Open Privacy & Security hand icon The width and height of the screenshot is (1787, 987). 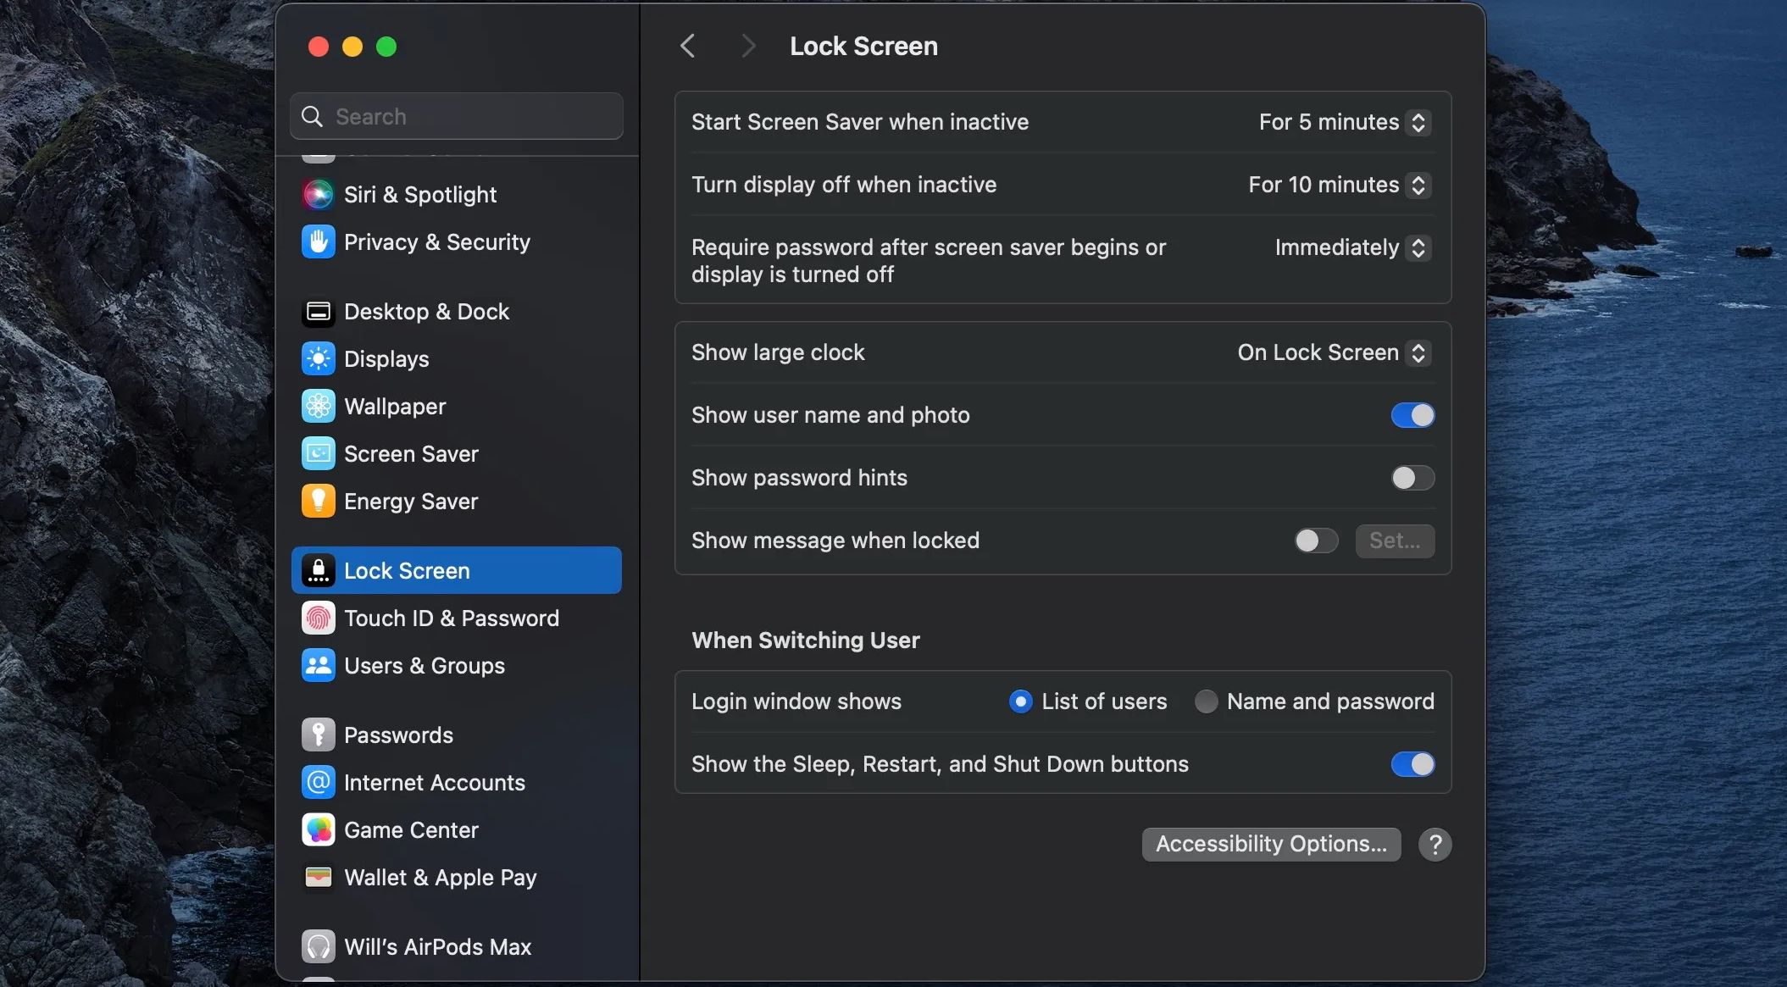pyautogui.click(x=318, y=242)
